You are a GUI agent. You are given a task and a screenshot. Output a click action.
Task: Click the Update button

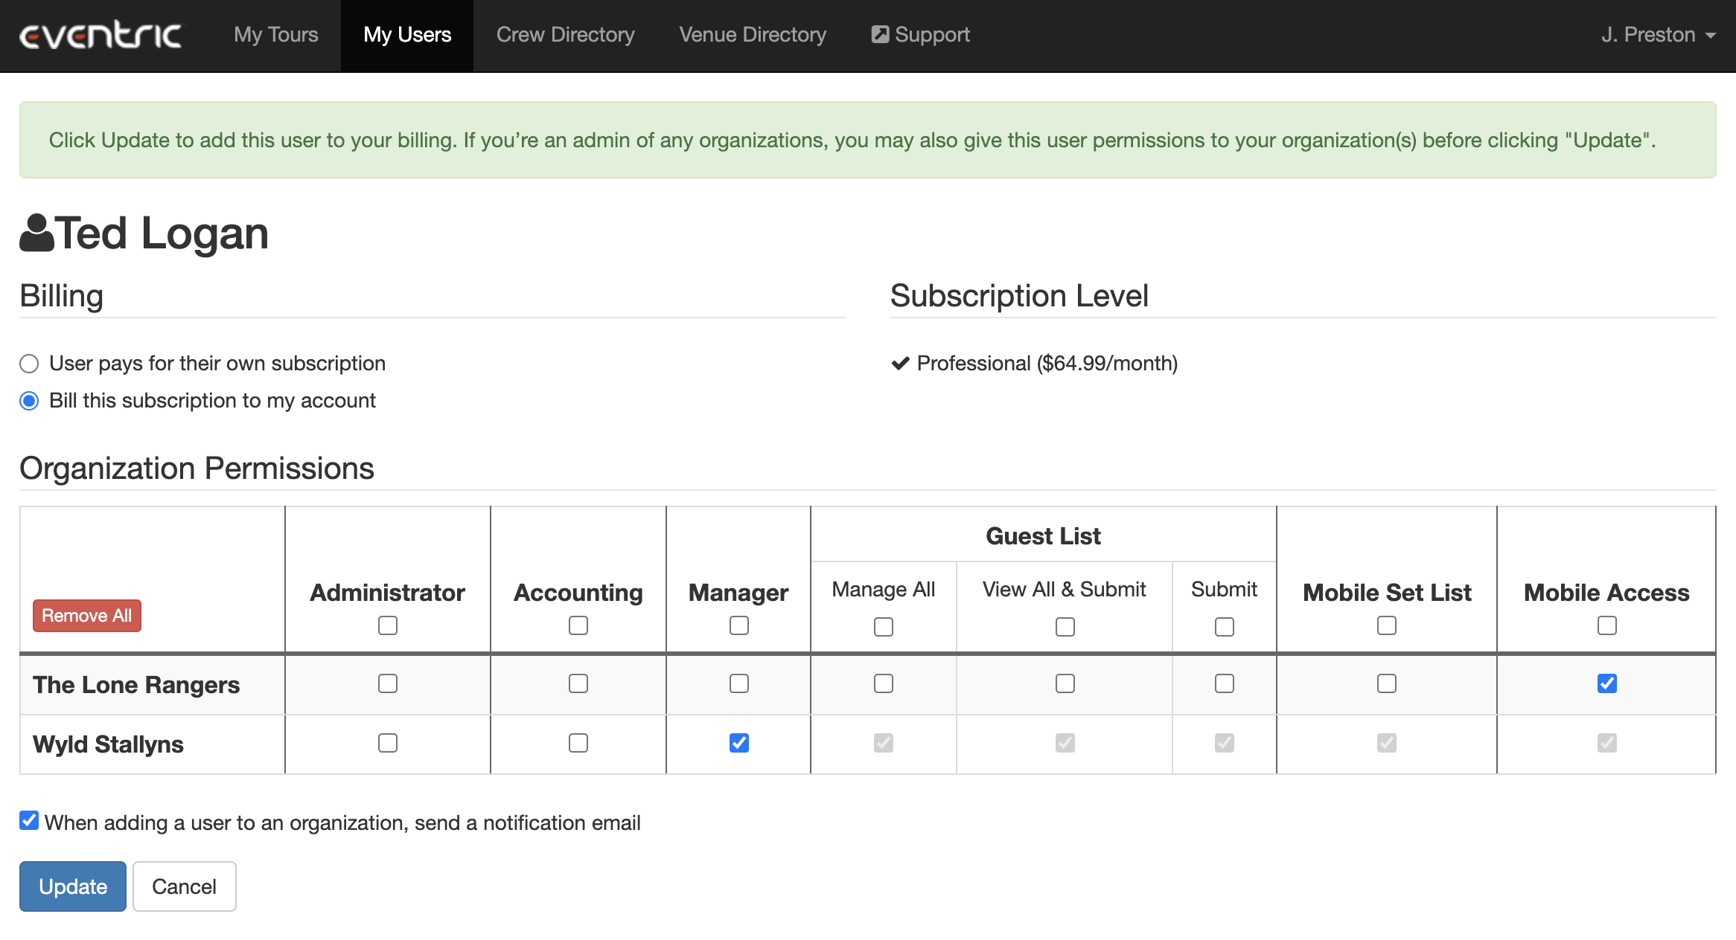pos(73,886)
